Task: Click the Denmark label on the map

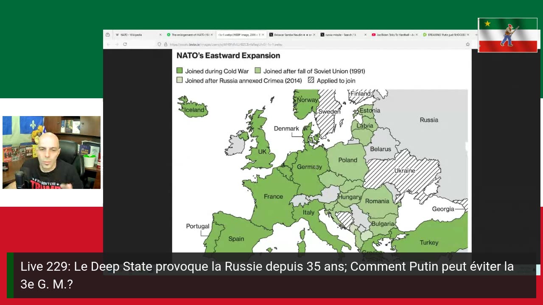Action: click(x=286, y=128)
